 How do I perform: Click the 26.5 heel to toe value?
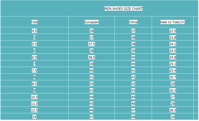click(173, 90)
